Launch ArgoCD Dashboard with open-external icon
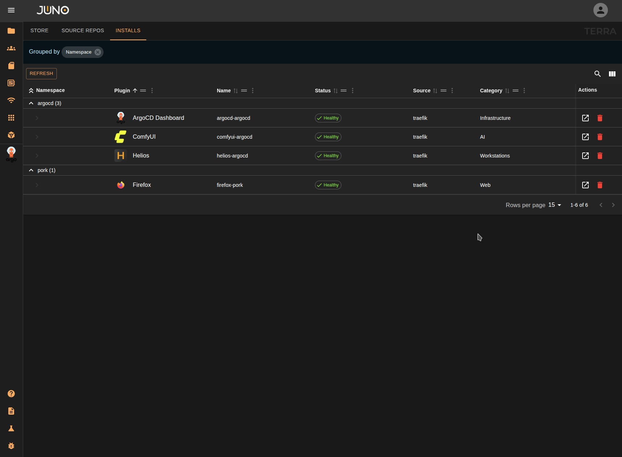The width and height of the screenshot is (622, 457). (x=585, y=118)
